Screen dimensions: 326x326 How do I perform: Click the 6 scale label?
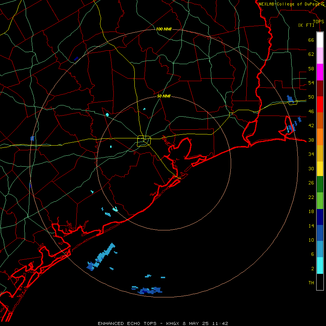pyautogui.click(x=313, y=254)
